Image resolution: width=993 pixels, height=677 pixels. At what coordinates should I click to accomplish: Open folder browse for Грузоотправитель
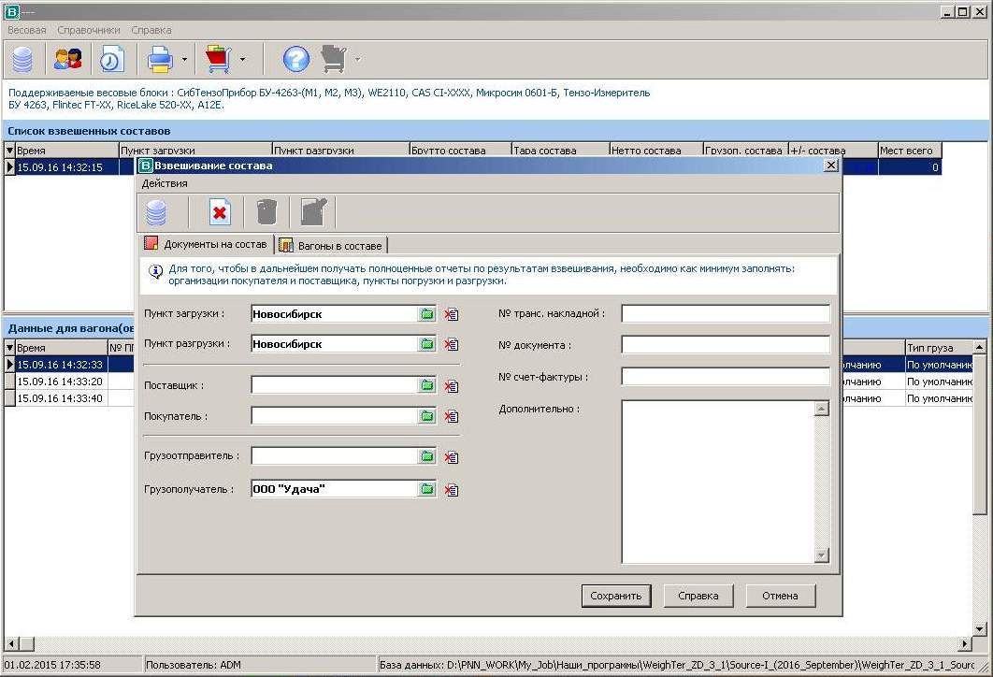(427, 456)
